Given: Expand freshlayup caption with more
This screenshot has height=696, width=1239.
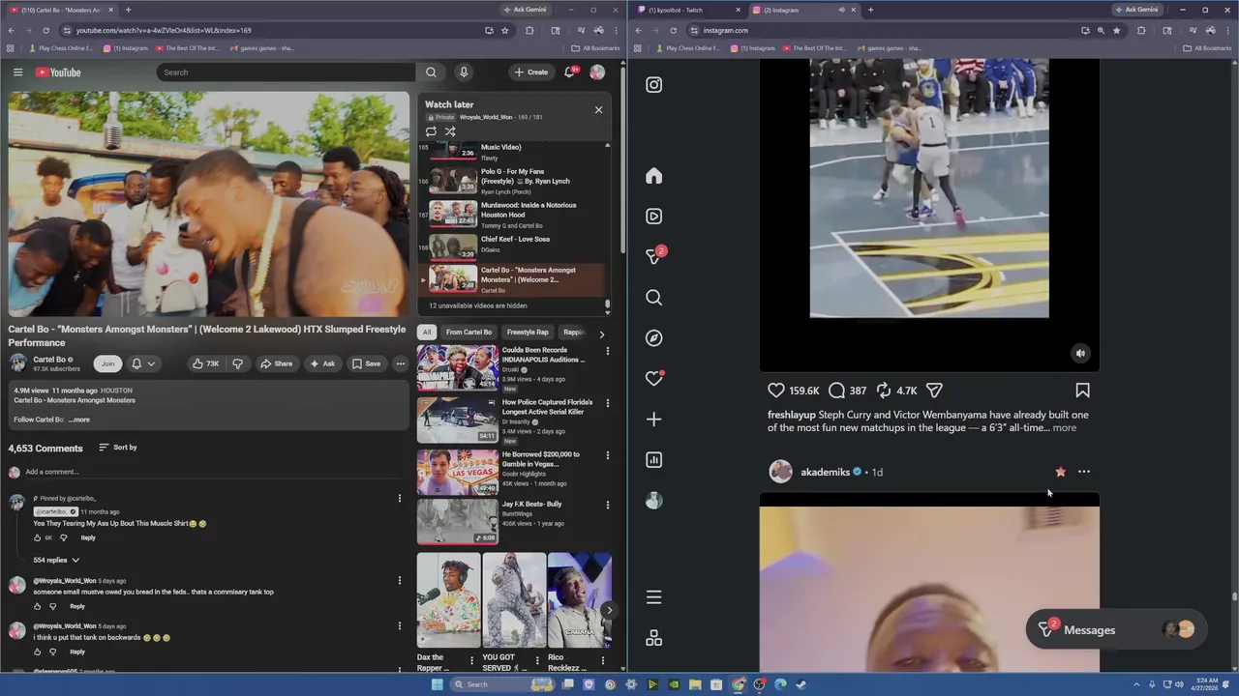Looking at the screenshot, I should [x=1064, y=427].
